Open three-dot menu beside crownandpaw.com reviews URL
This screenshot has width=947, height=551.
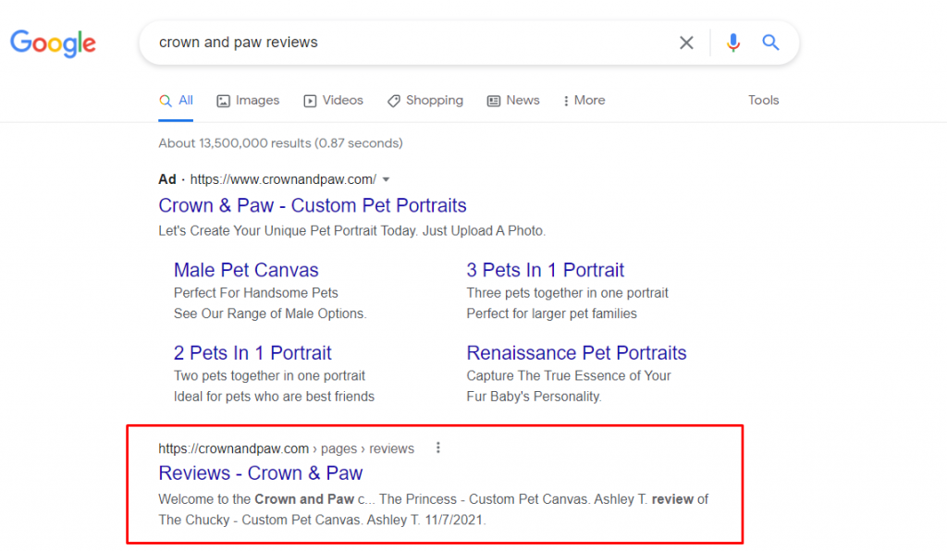437,447
